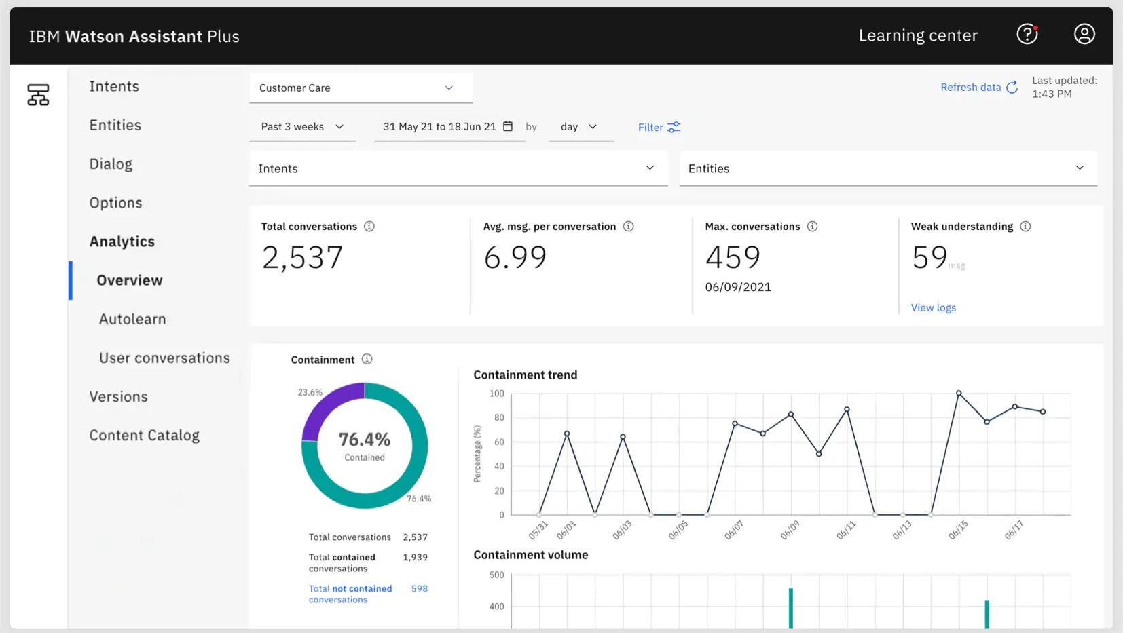Screen dimensions: 1123x633
Task: Click Refresh data link
Action: (971, 87)
